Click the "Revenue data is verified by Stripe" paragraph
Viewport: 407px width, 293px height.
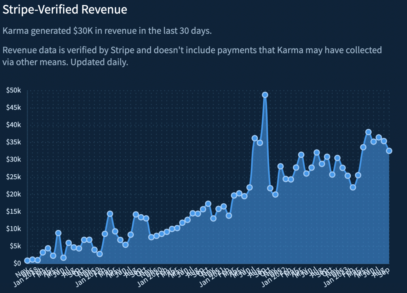tap(192, 56)
